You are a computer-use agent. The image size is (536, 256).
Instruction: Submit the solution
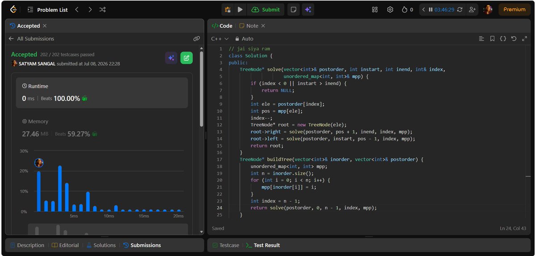(x=266, y=9)
